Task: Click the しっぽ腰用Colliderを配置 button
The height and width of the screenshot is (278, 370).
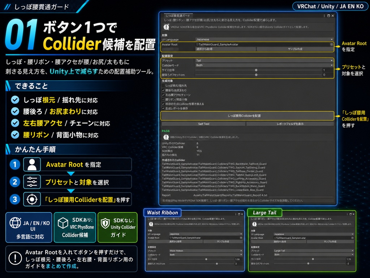Action: [247, 116]
